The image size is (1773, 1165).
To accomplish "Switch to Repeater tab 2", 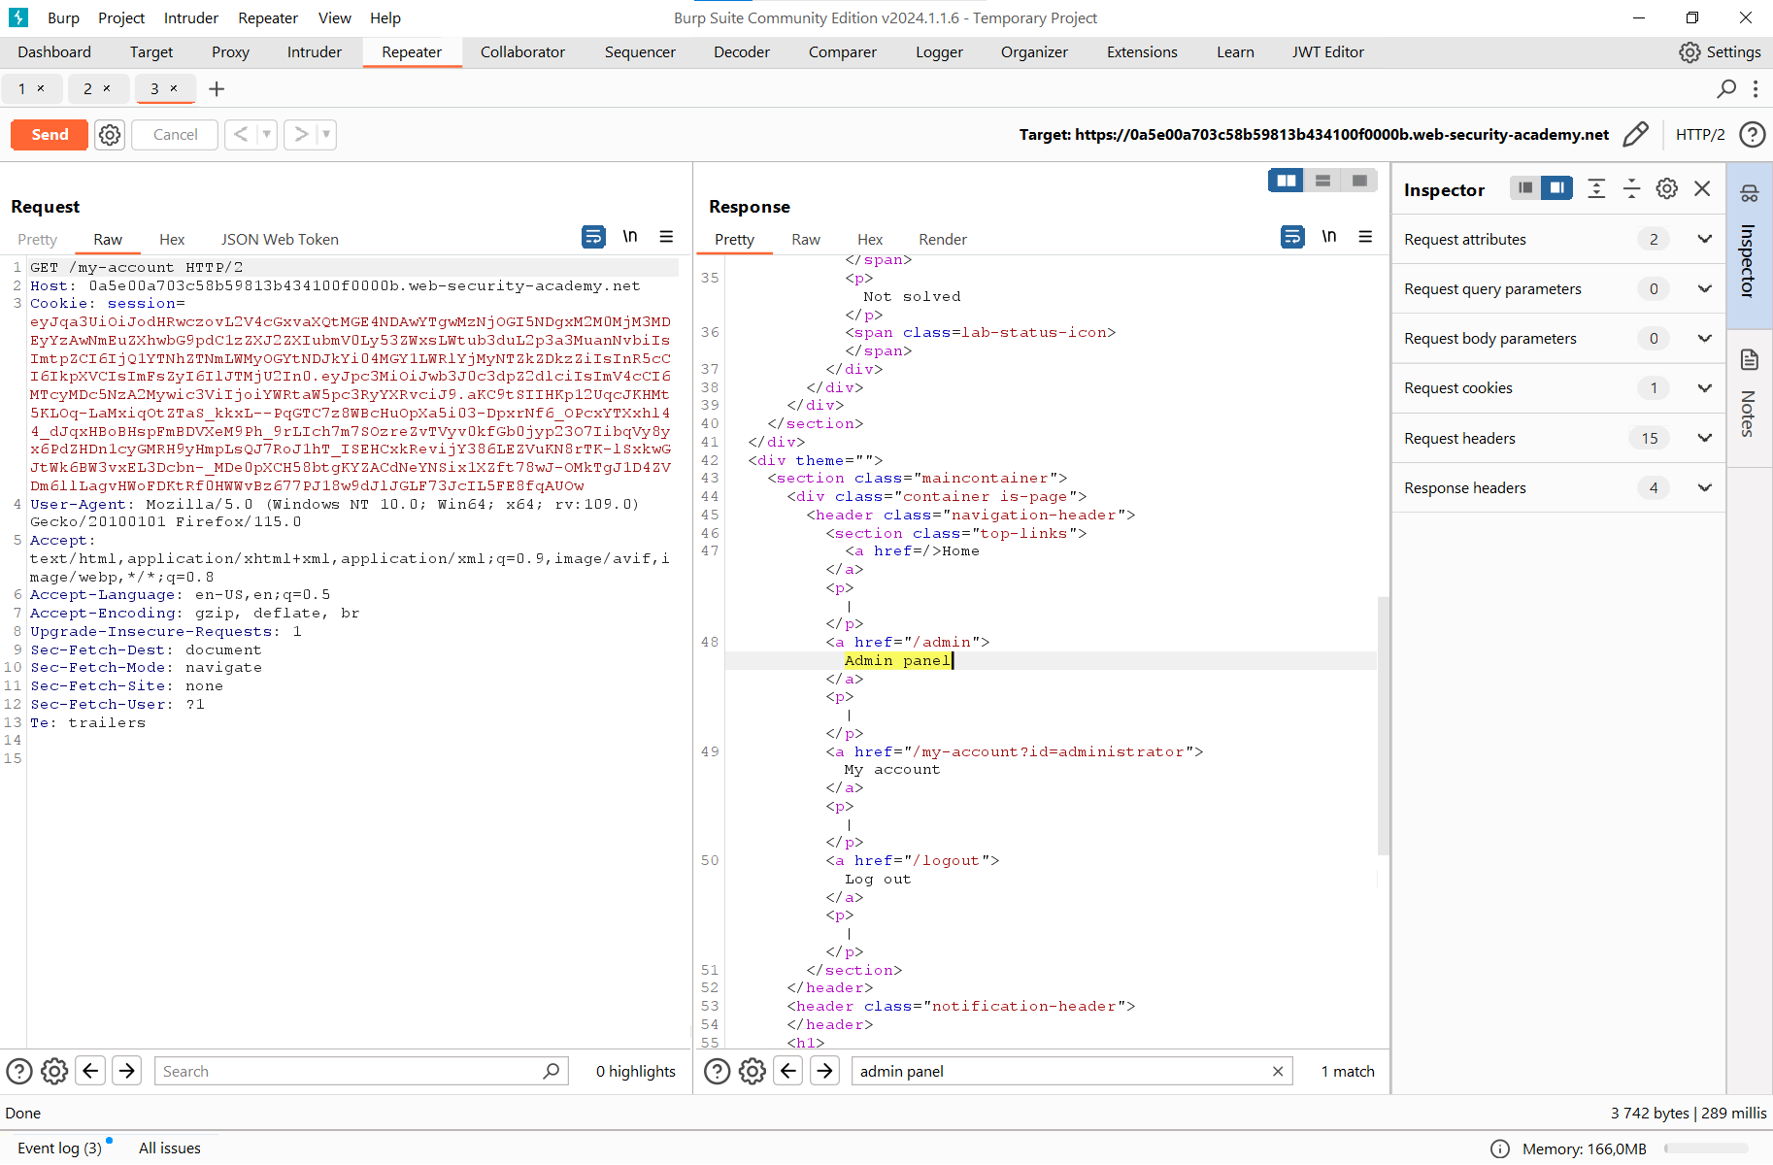I will (87, 88).
